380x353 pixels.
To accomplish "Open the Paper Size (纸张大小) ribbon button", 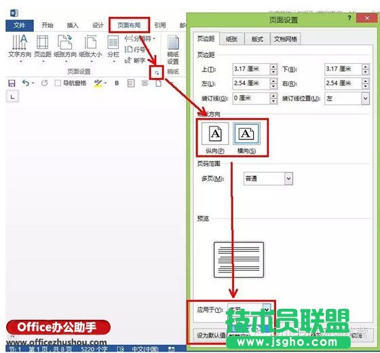I will point(90,48).
